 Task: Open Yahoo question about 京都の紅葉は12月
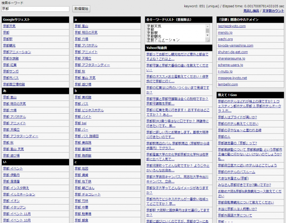[x=178, y=90]
